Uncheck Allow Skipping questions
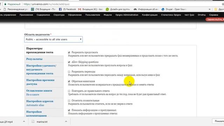Image resolution: width=224 pixels, height=126 pixels. click(x=69, y=62)
